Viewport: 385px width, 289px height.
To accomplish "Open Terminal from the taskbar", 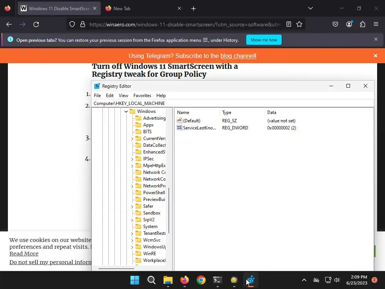I will 218,280.
